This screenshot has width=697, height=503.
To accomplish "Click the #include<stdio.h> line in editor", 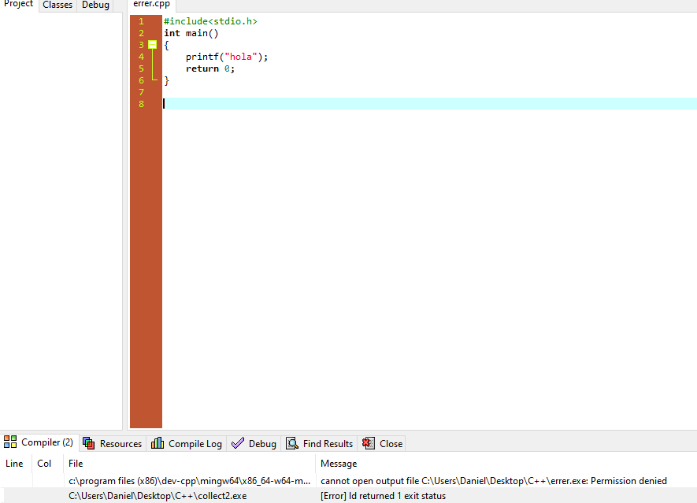I will (x=210, y=21).
